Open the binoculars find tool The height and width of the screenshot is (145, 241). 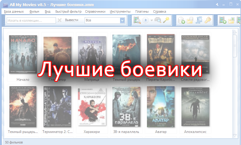coord(158,20)
